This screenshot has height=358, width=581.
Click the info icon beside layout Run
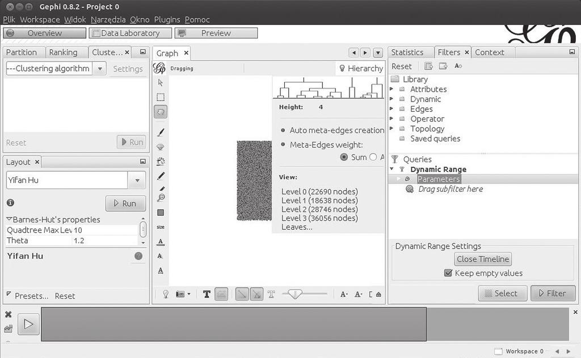pyautogui.click(x=10, y=203)
